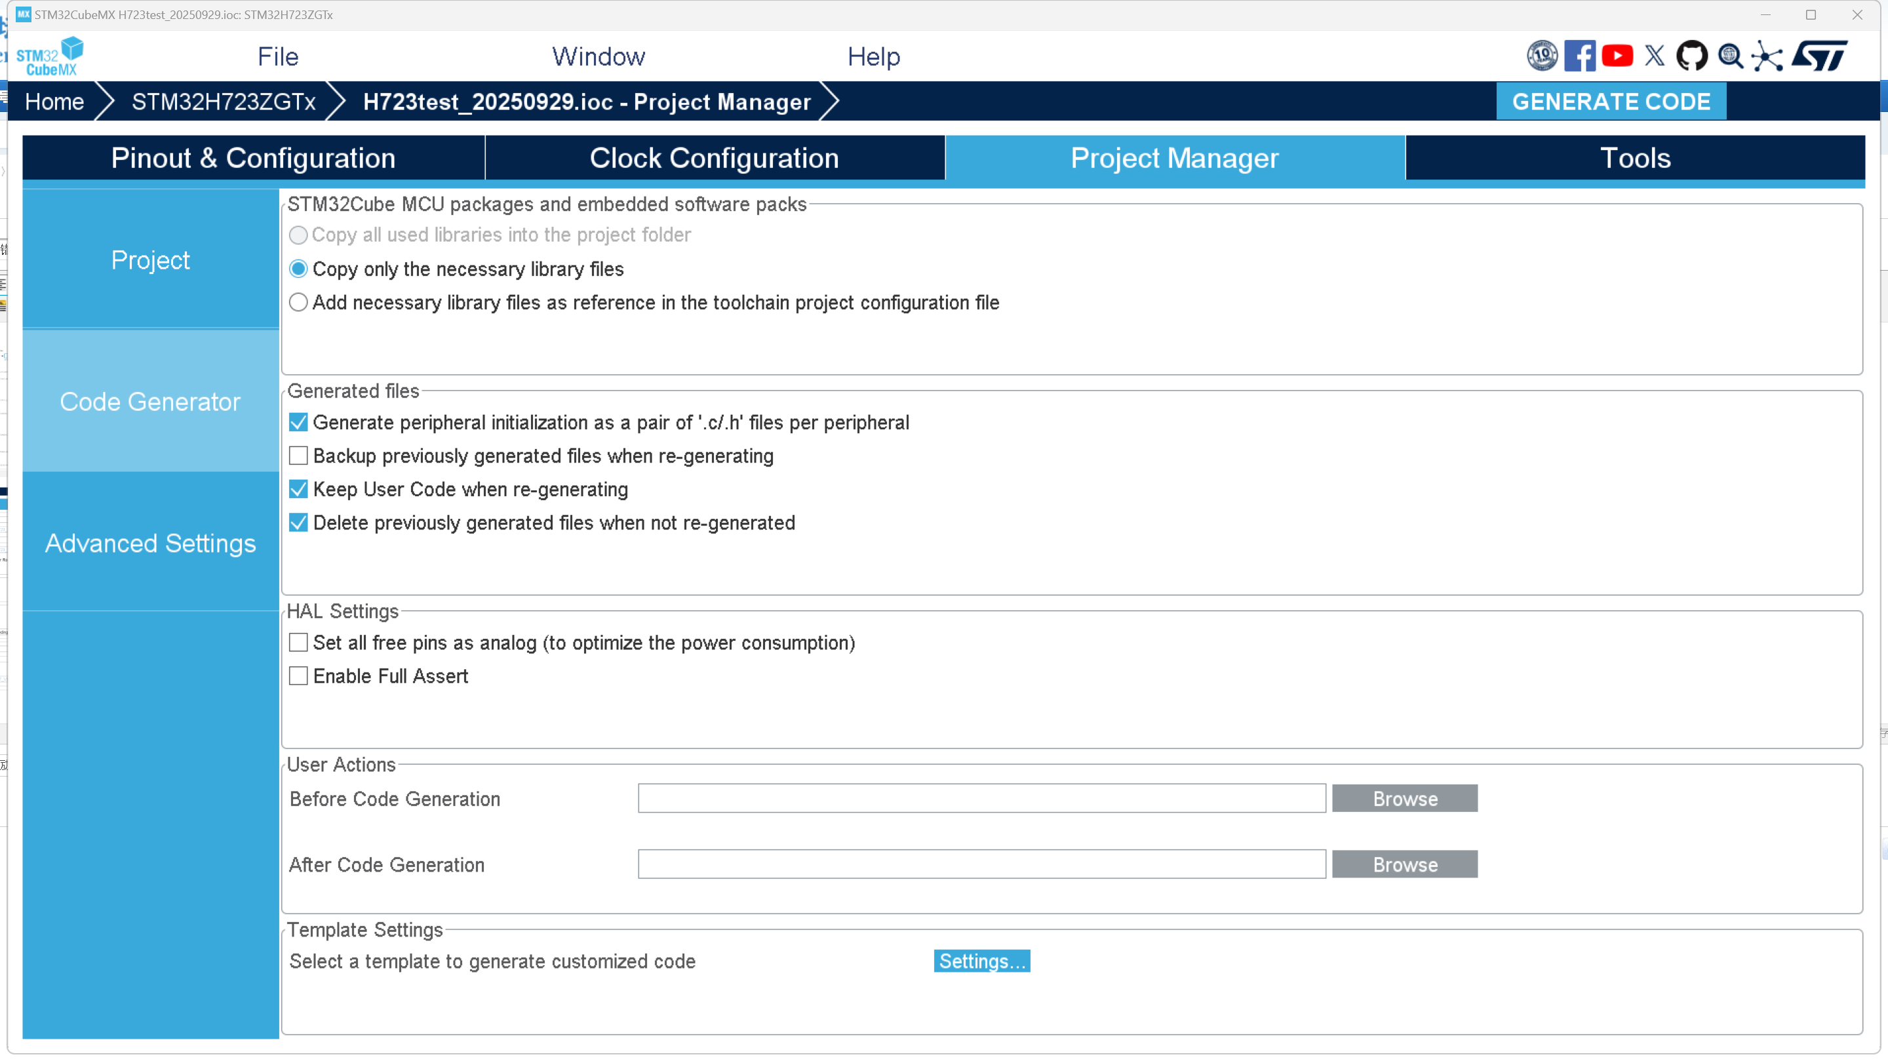Open Advanced Settings side panel
This screenshot has width=1888, height=1061.
(x=150, y=543)
